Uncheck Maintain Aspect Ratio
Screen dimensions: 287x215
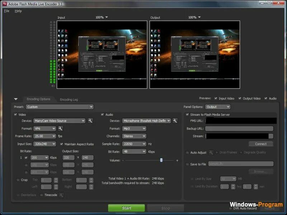[61, 144]
